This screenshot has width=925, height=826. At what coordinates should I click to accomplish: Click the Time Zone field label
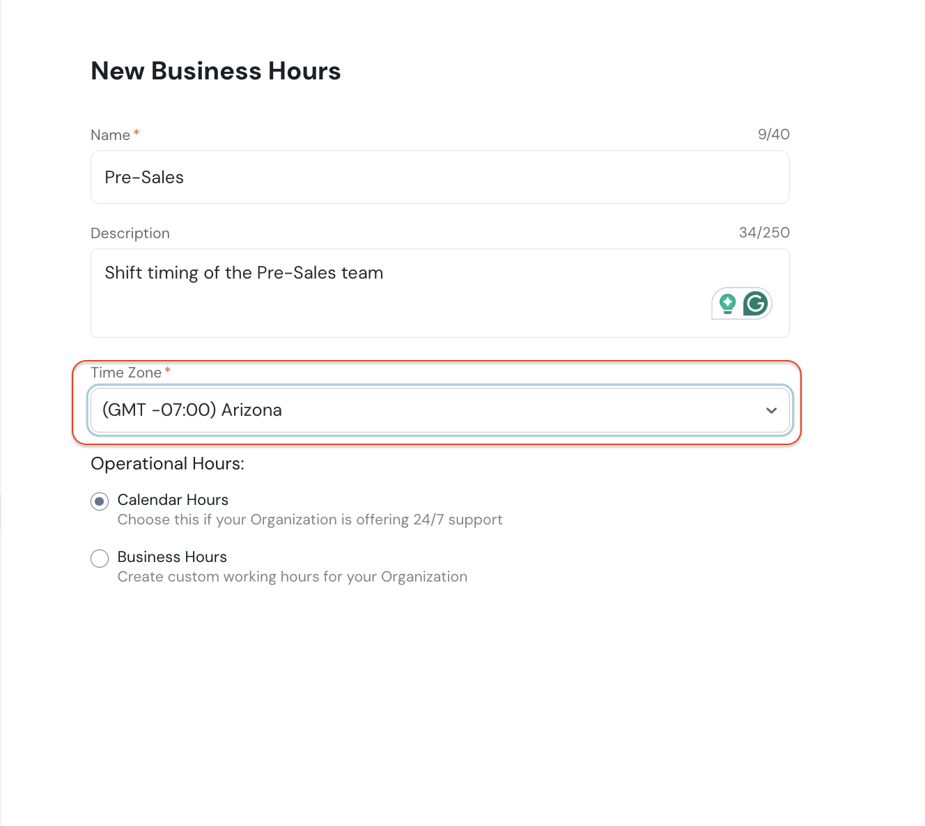pos(126,373)
